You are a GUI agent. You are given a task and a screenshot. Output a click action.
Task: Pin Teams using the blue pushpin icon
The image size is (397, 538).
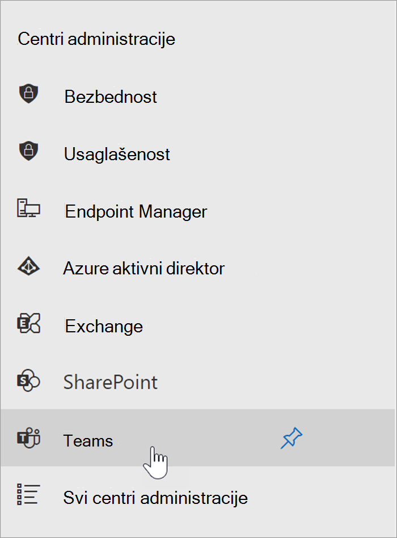[291, 438]
